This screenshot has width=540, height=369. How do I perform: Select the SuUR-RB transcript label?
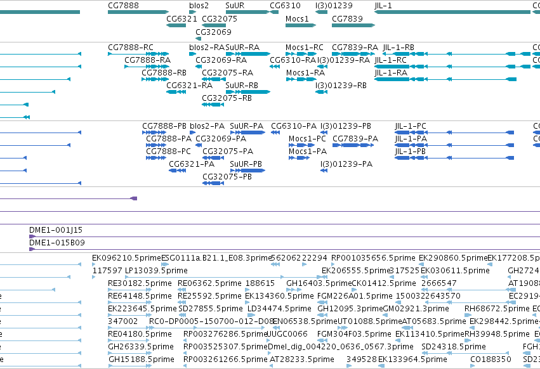tap(242, 86)
